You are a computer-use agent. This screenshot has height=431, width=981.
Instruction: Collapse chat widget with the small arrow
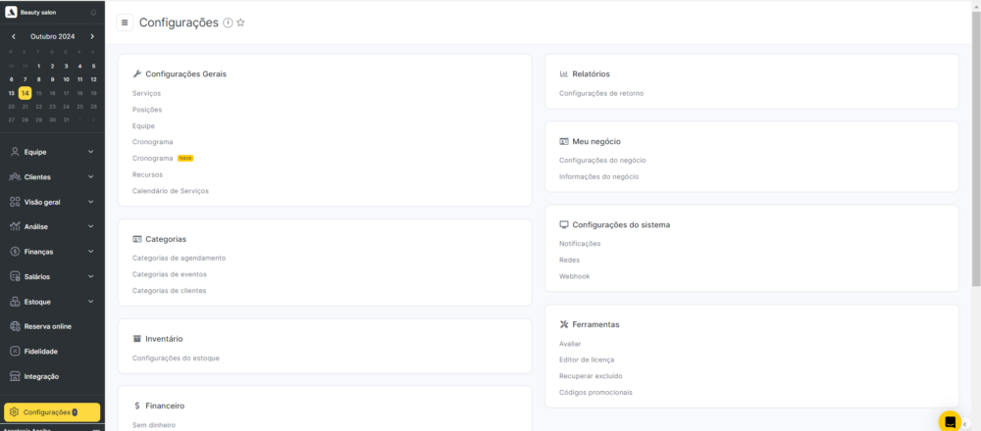(966, 424)
